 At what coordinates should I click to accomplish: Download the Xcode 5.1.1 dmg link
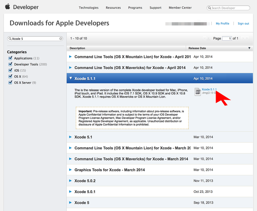coord(209,89)
